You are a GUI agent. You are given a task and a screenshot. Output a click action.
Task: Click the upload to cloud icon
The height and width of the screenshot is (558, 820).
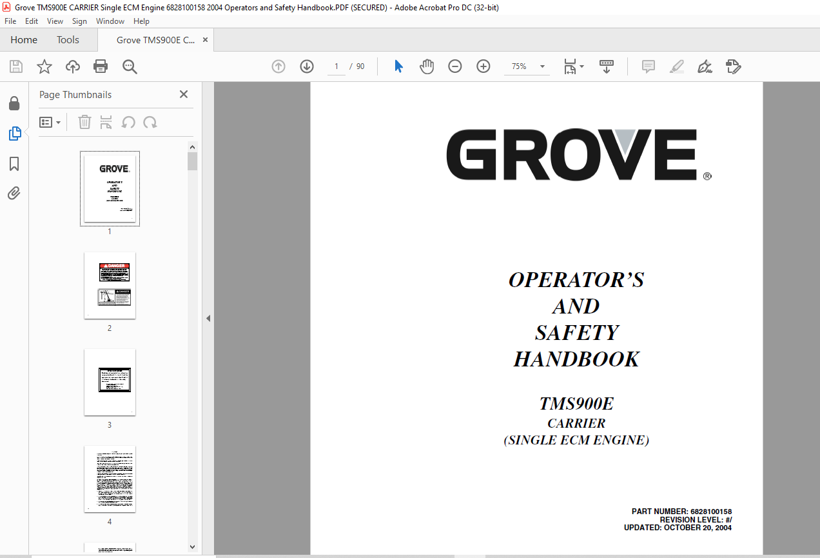73,66
